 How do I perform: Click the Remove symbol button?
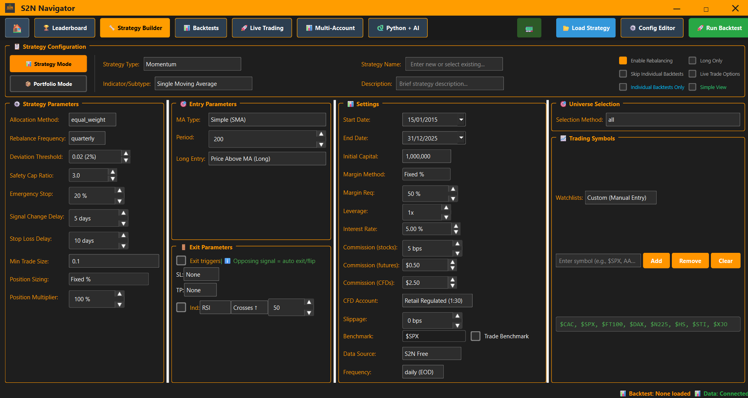tap(690, 261)
